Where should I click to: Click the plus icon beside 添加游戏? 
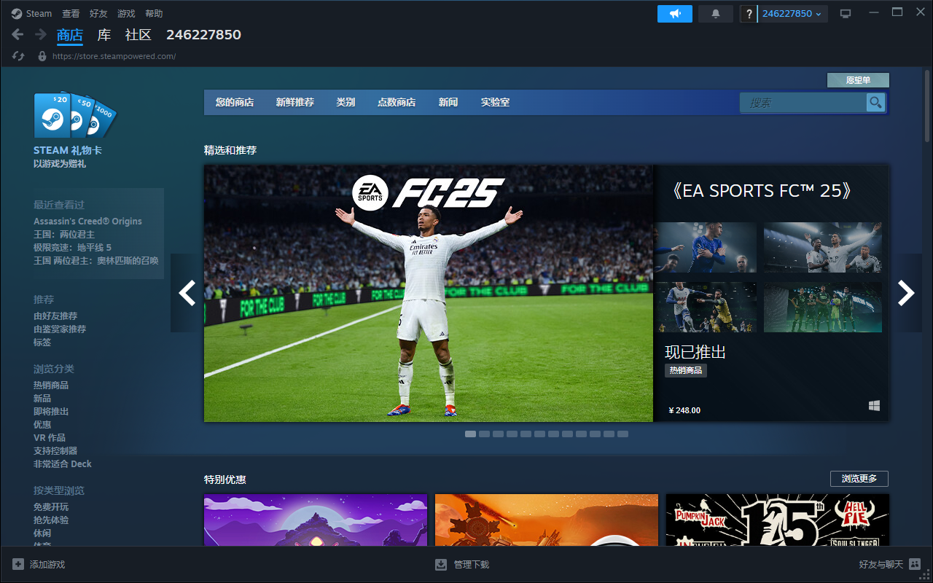pyautogui.click(x=18, y=564)
